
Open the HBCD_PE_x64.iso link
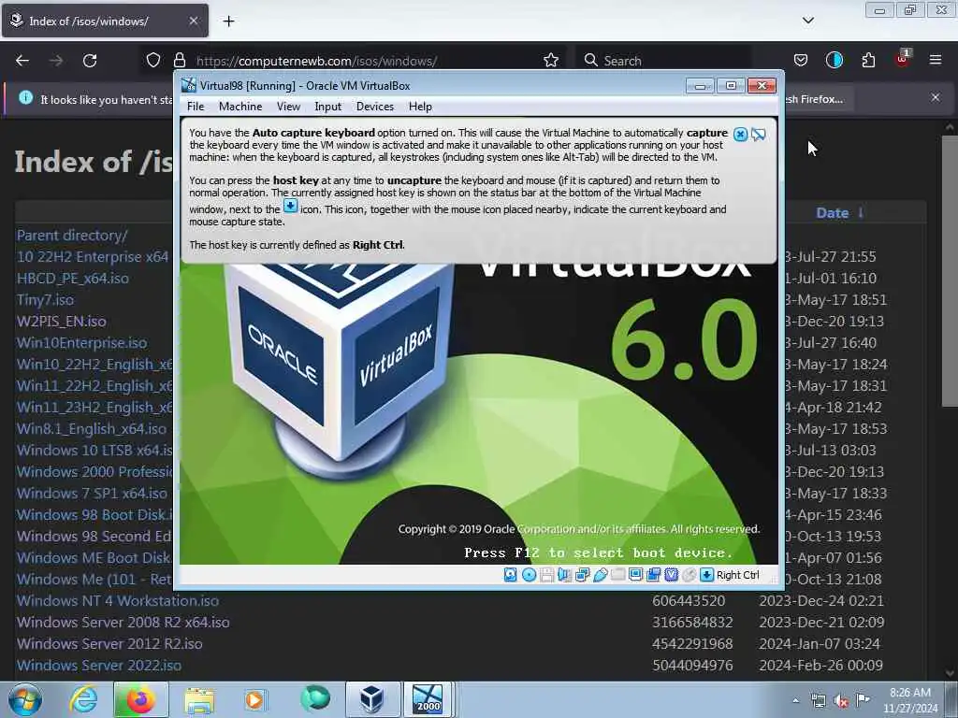(x=73, y=279)
